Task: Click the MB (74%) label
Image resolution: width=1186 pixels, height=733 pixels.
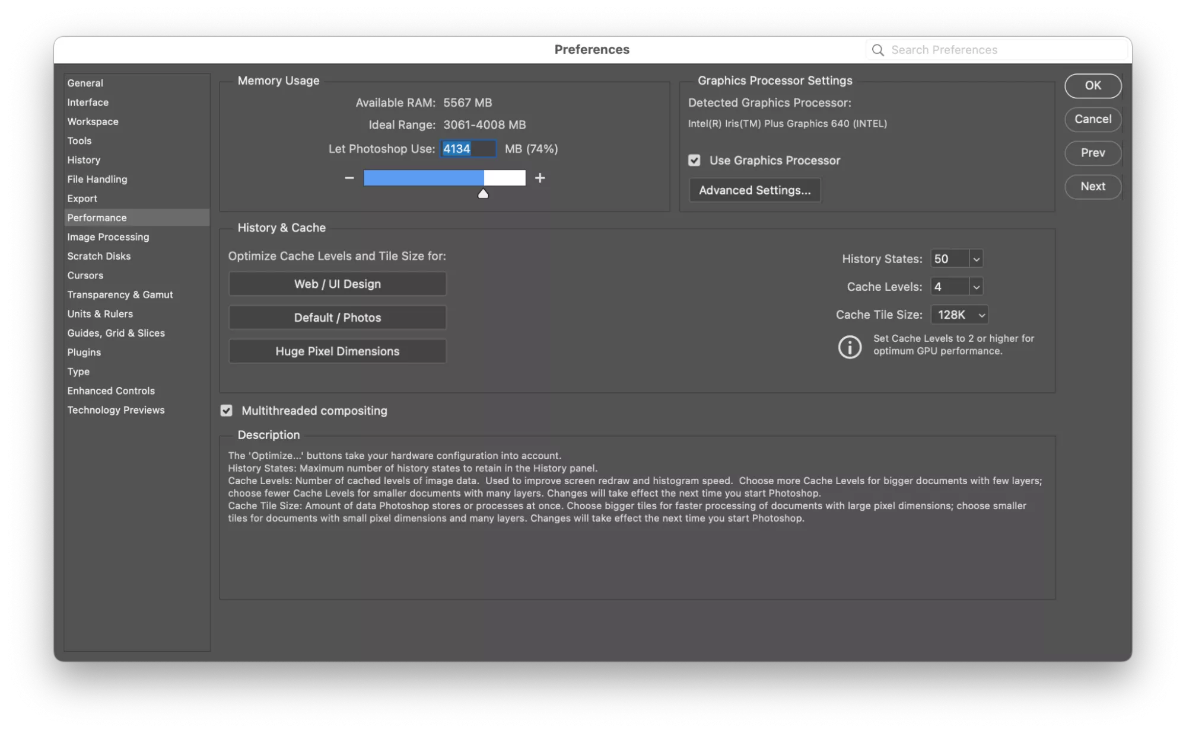Action: click(x=531, y=149)
